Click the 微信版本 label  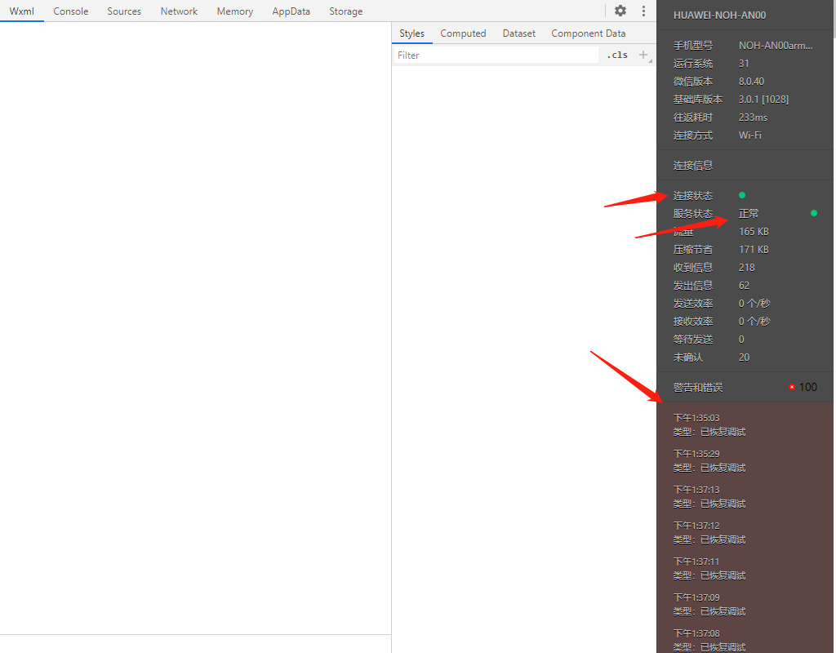tap(693, 82)
